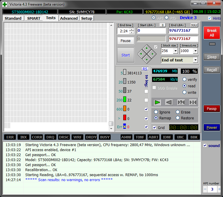Click the down arrow in the navigation diamond
The image size is (223, 197).
coord(147,60)
